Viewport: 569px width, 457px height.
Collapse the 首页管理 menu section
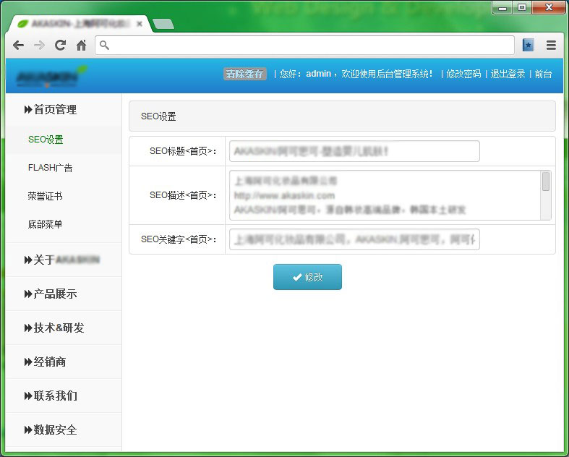[51, 110]
